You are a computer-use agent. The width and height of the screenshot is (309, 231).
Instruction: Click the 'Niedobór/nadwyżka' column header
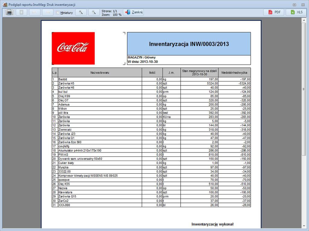pyautogui.click(x=234, y=72)
